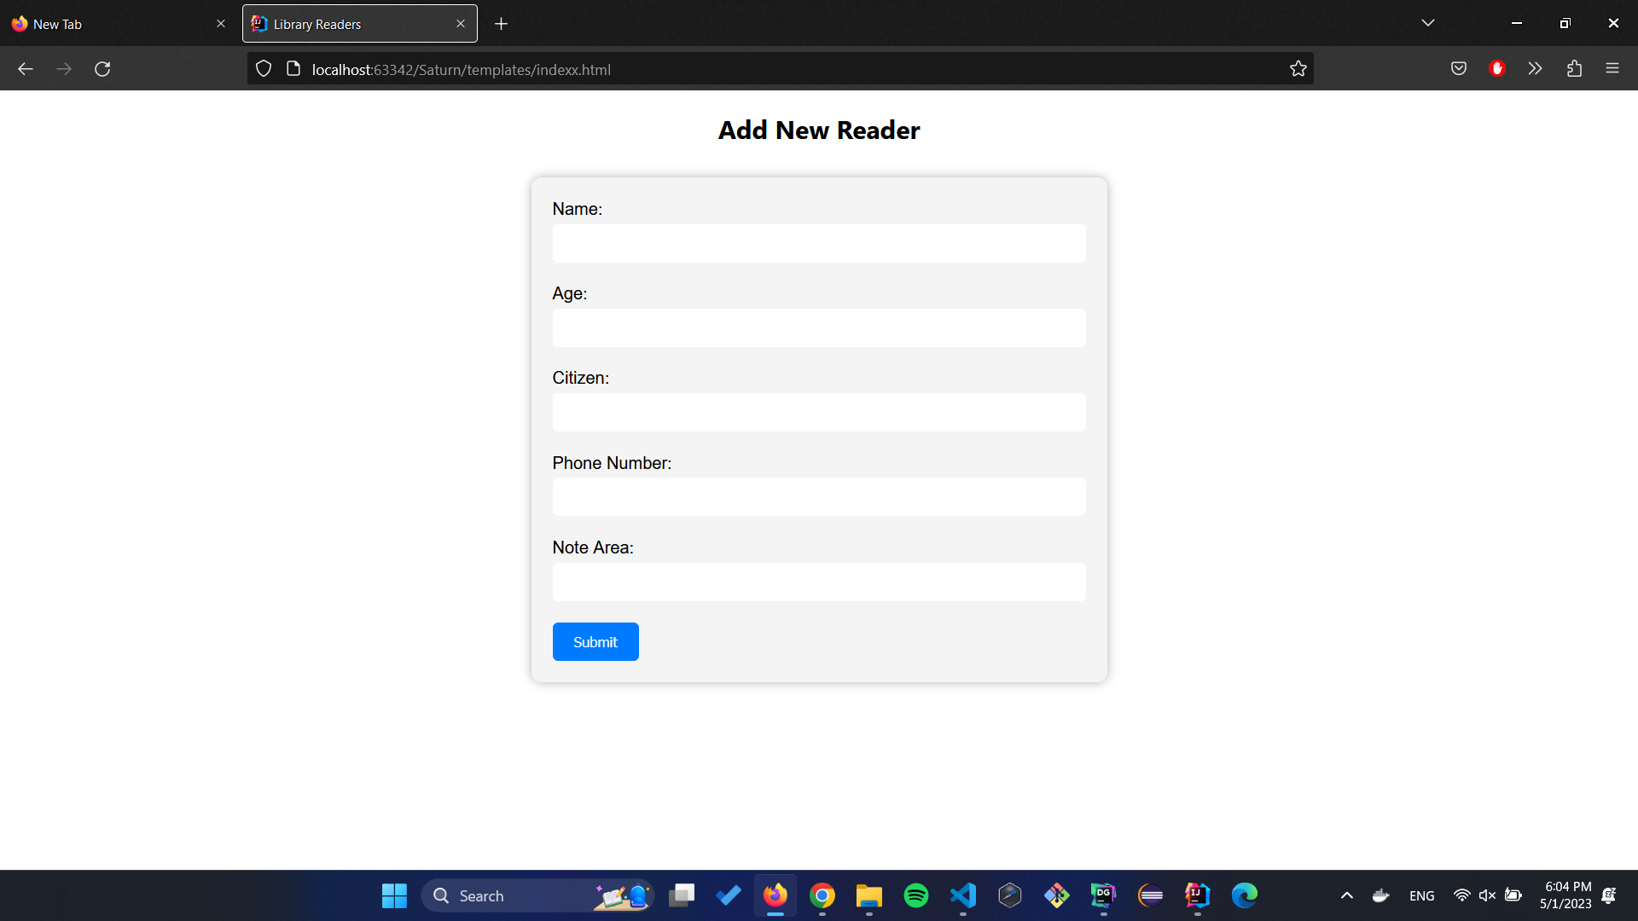Screen dimensions: 1638x921
Task: Select the address bar URL
Action: tap(461, 69)
